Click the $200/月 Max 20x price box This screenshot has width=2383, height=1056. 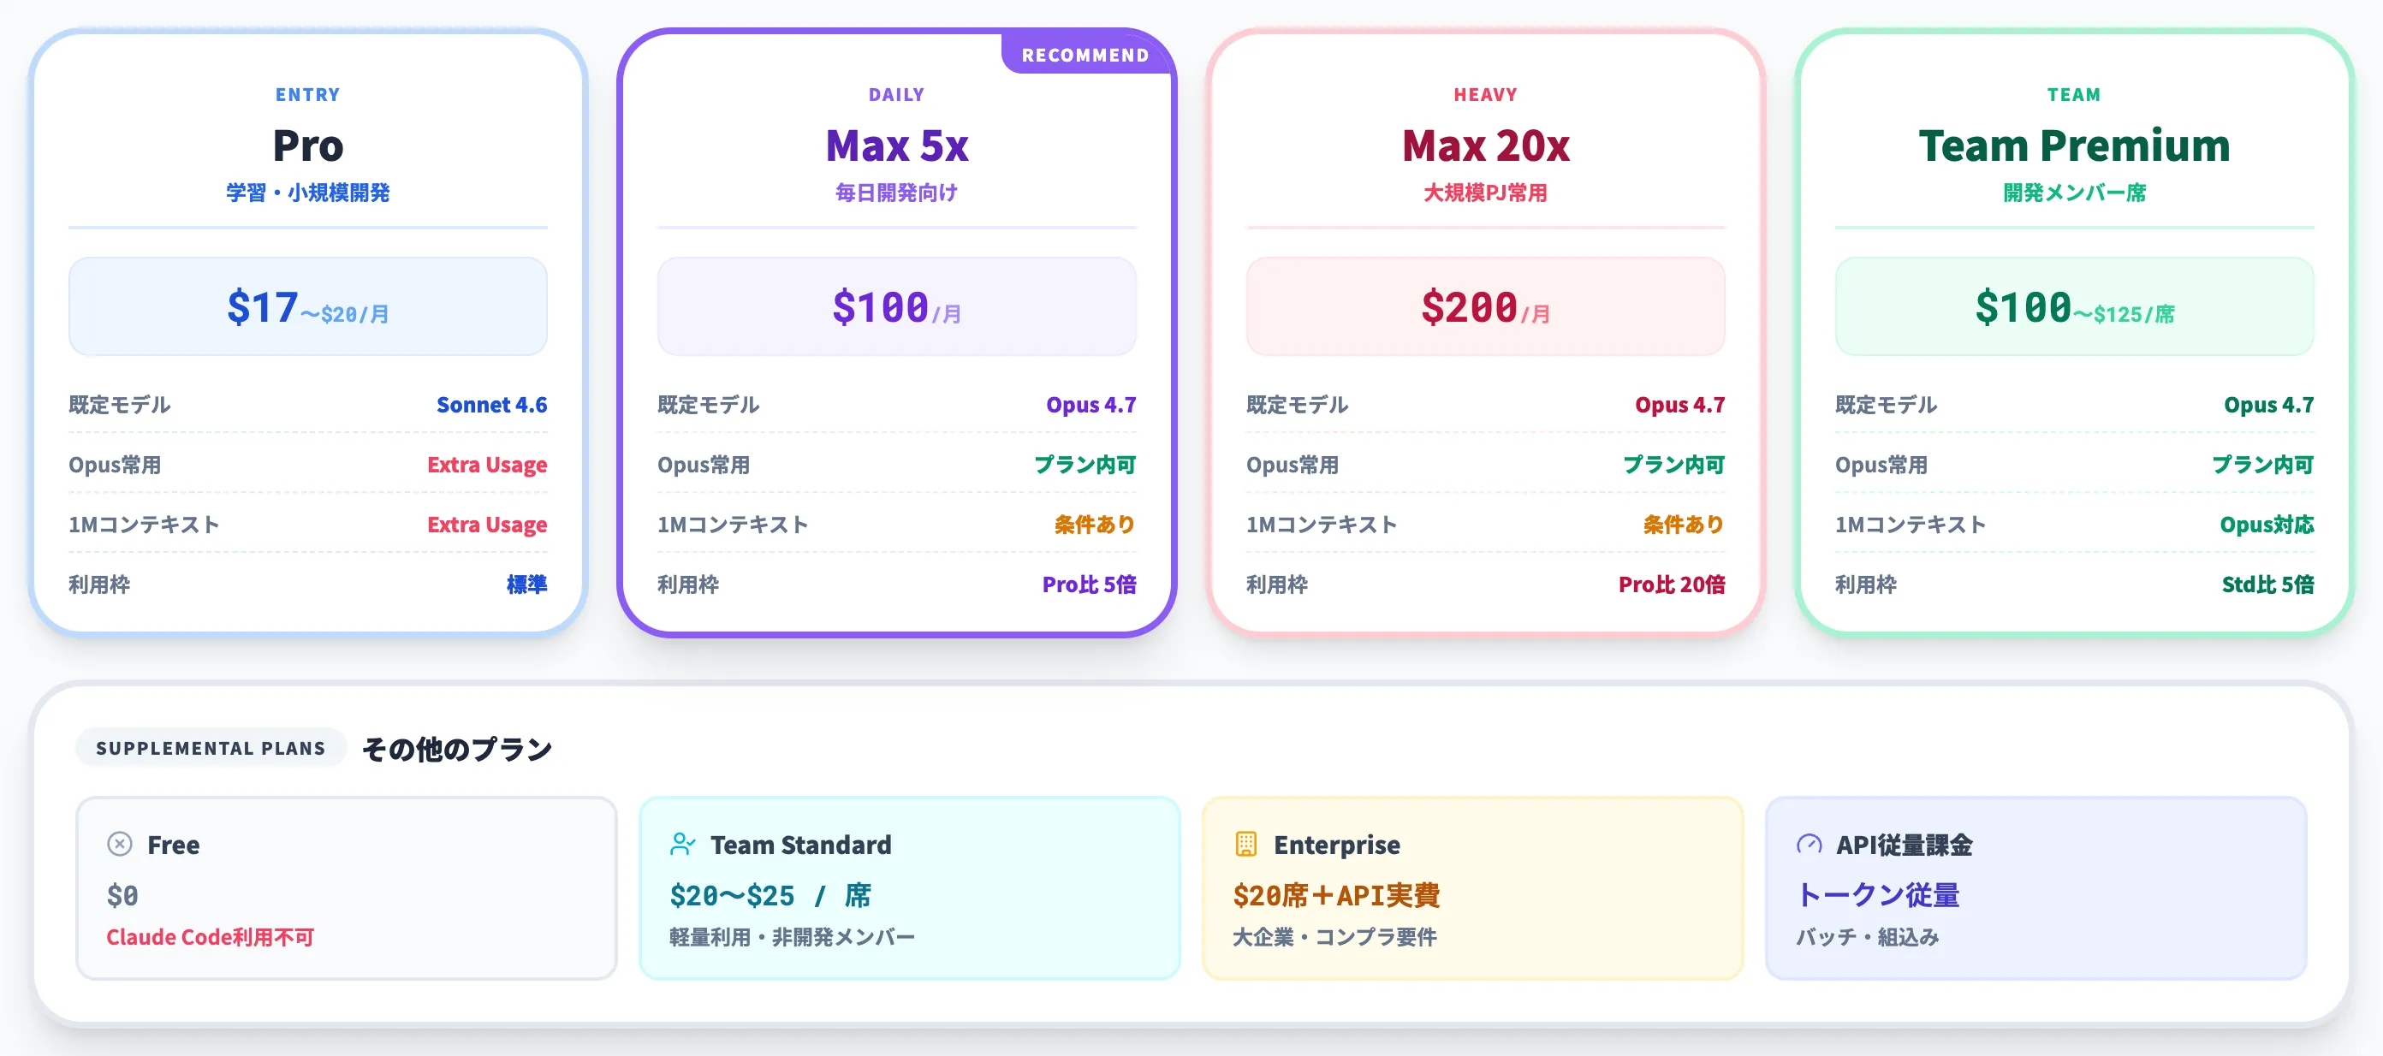(x=1486, y=306)
